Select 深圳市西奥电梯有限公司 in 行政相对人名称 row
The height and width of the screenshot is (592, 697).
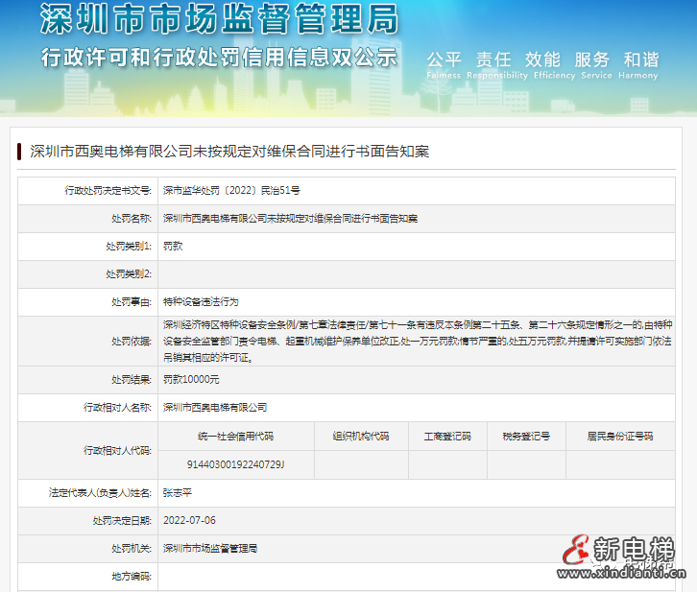[215, 407]
